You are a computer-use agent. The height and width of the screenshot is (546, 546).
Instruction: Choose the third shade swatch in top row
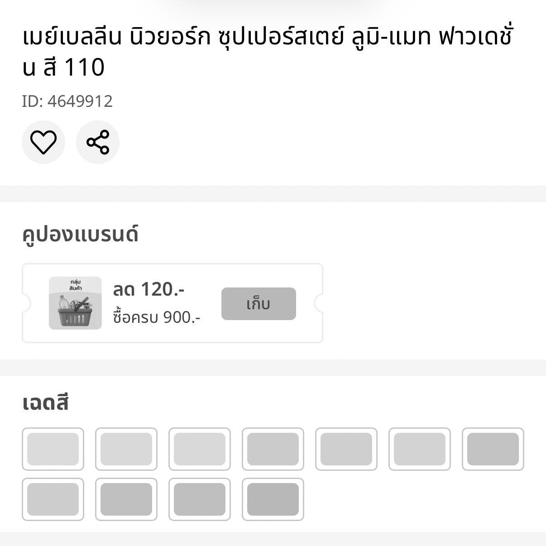point(200,449)
